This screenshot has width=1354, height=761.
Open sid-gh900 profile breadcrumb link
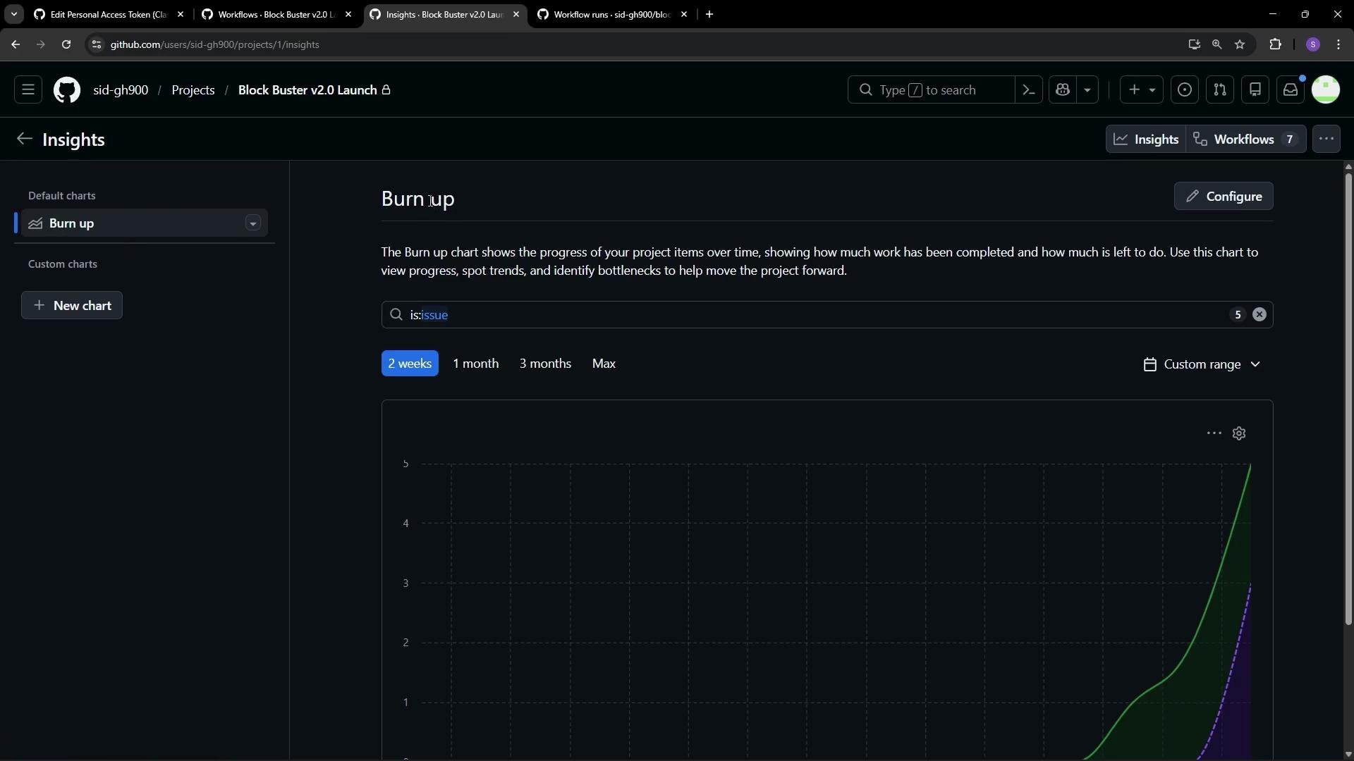tap(121, 90)
